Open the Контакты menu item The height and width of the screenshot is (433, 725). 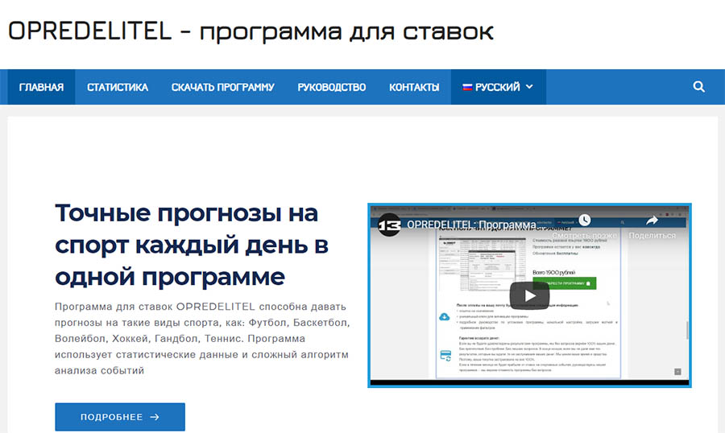(x=414, y=87)
